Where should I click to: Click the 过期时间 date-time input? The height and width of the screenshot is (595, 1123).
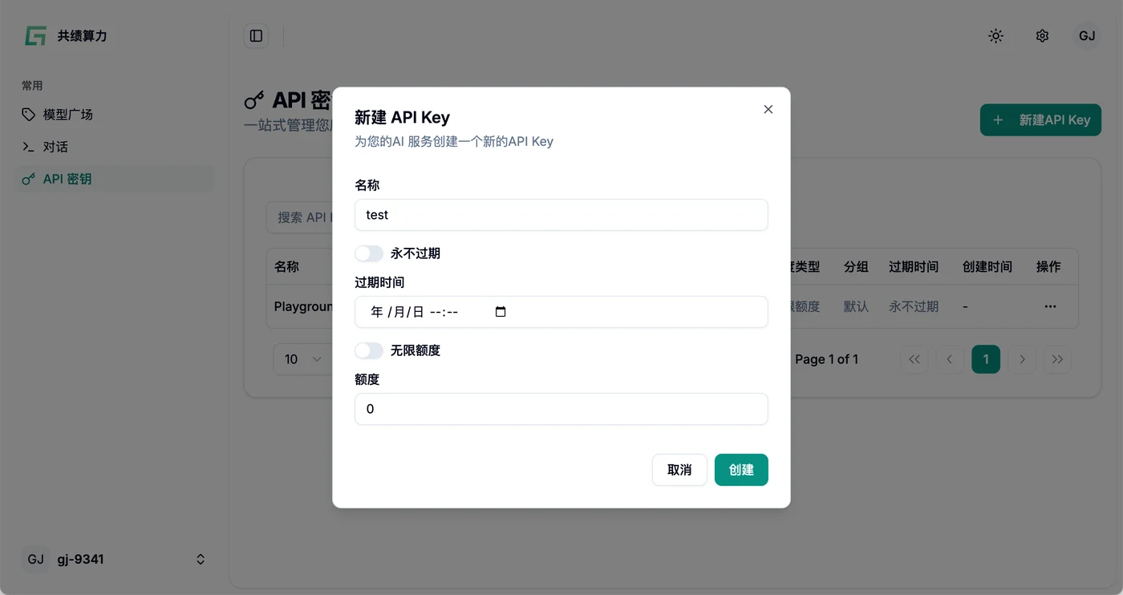[561, 312]
